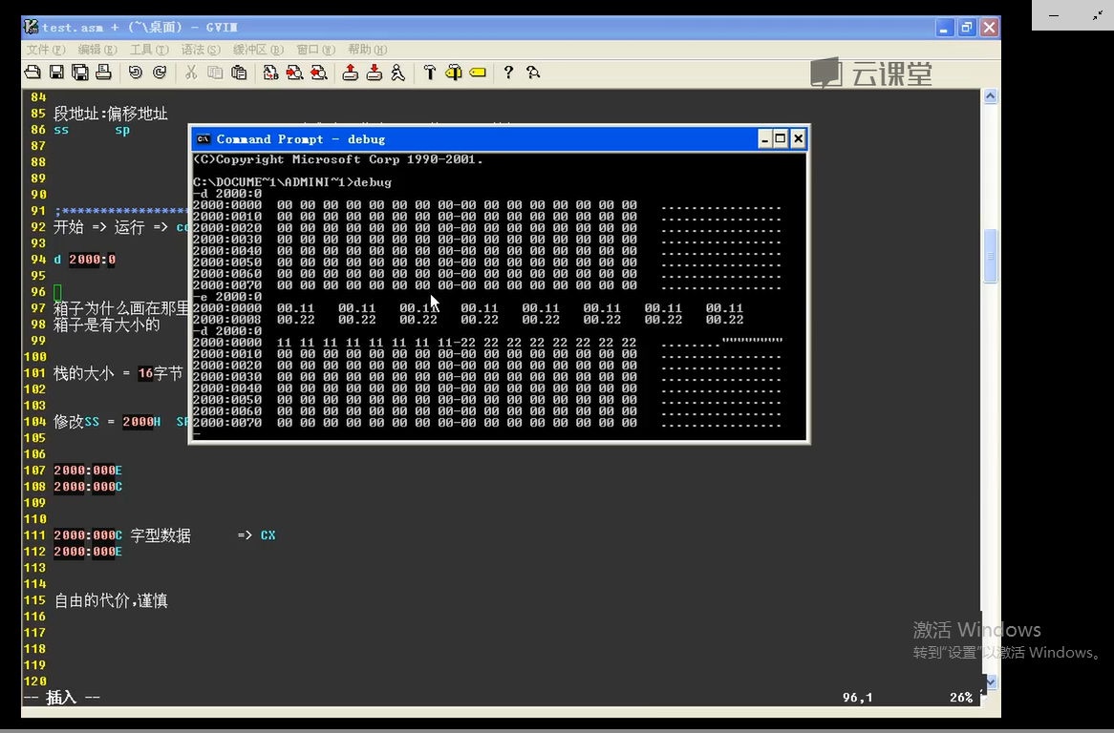Click the '-e 2000:0' command in debug window
This screenshot has width=1114, height=733.
click(x=227, y=297)
